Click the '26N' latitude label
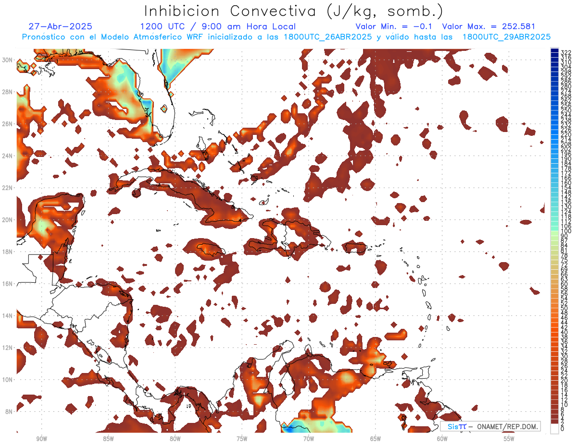Viewport: 577px width, 445px height. (8, 124)
